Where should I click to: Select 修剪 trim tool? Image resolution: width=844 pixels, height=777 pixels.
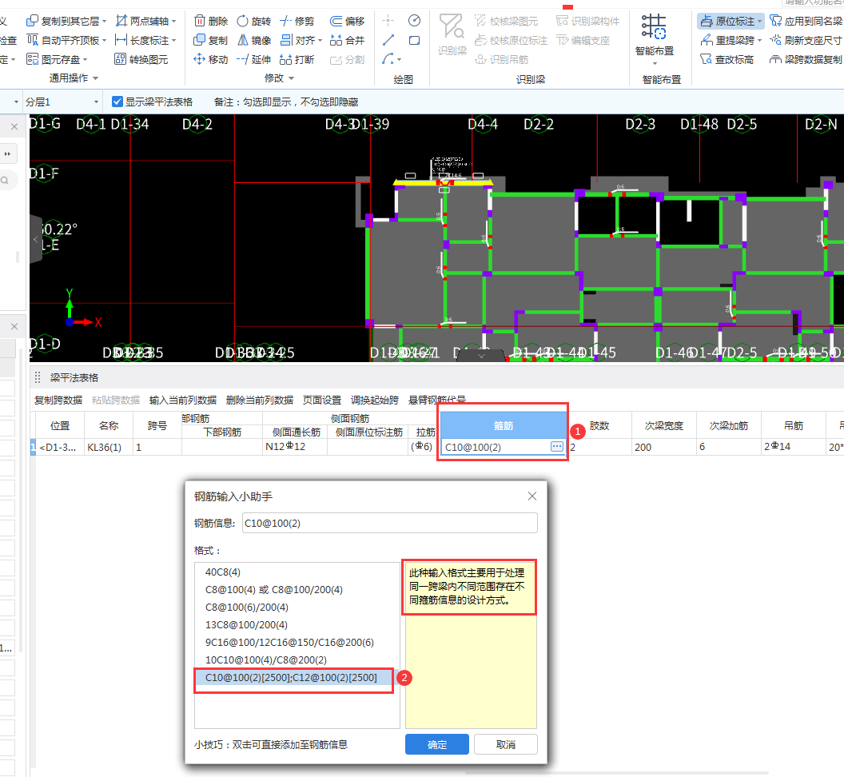[x=297, y=21]
